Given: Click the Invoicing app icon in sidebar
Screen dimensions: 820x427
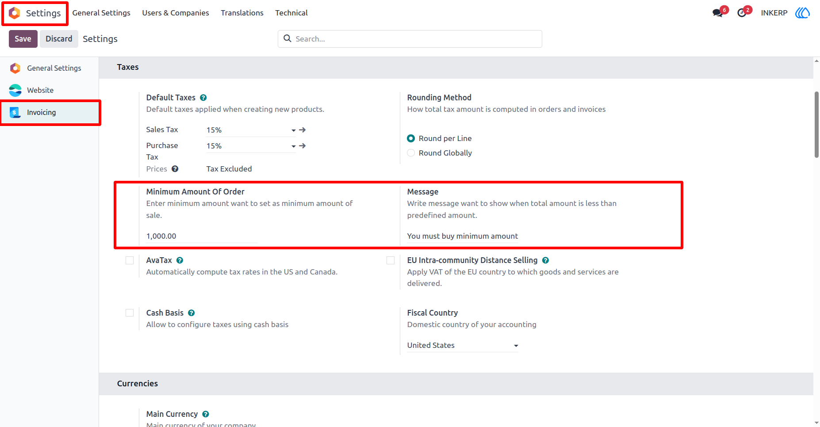Looking at the screenshot, I should [15, 112].
